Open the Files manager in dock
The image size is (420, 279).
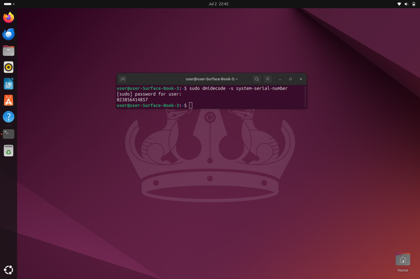9,51
